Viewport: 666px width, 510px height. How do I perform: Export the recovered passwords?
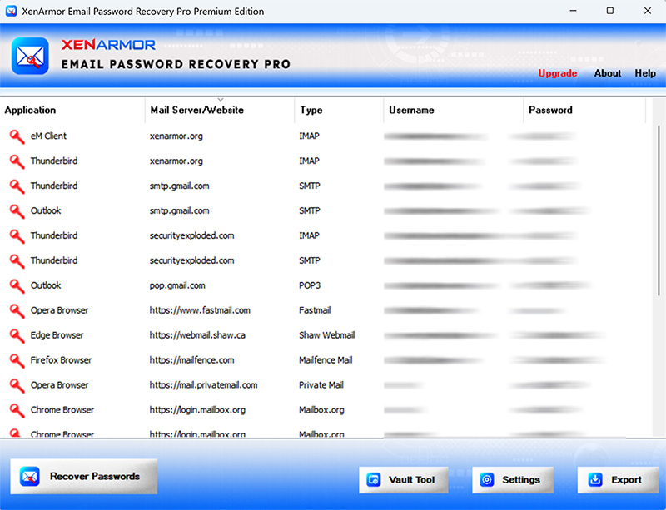coord(618,480)
